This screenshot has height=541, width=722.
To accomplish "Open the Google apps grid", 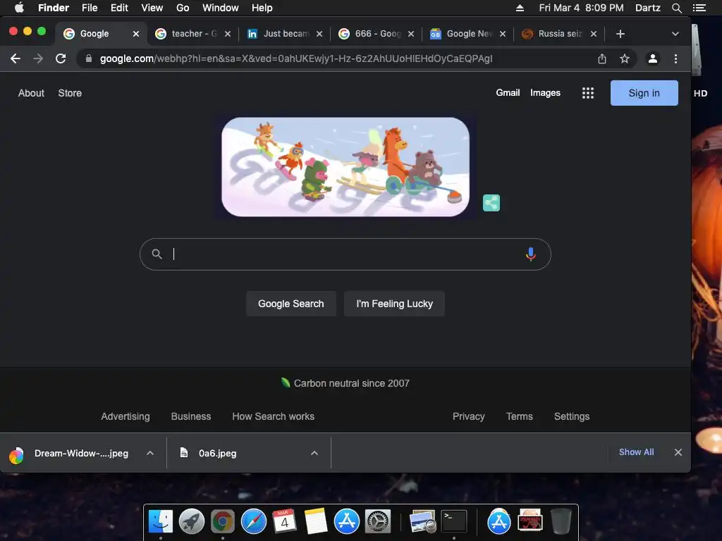I will pos(587,93).
